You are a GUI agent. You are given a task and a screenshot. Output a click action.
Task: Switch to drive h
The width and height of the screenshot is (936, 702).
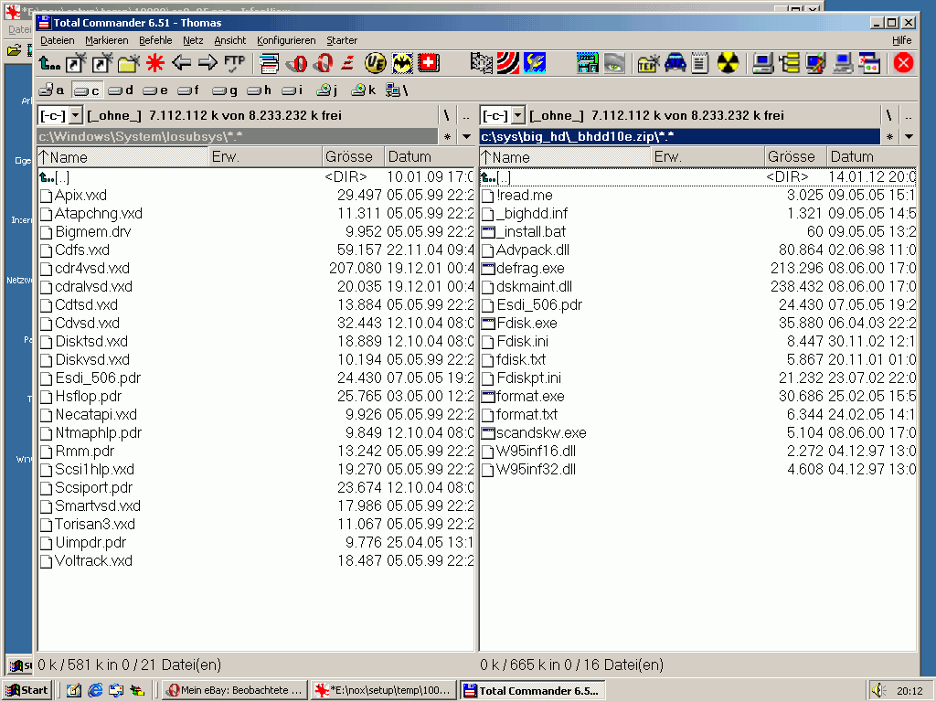[259, 90]
